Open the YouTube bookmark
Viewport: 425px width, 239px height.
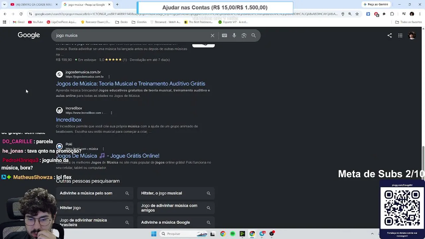click(x=36, y=22)
